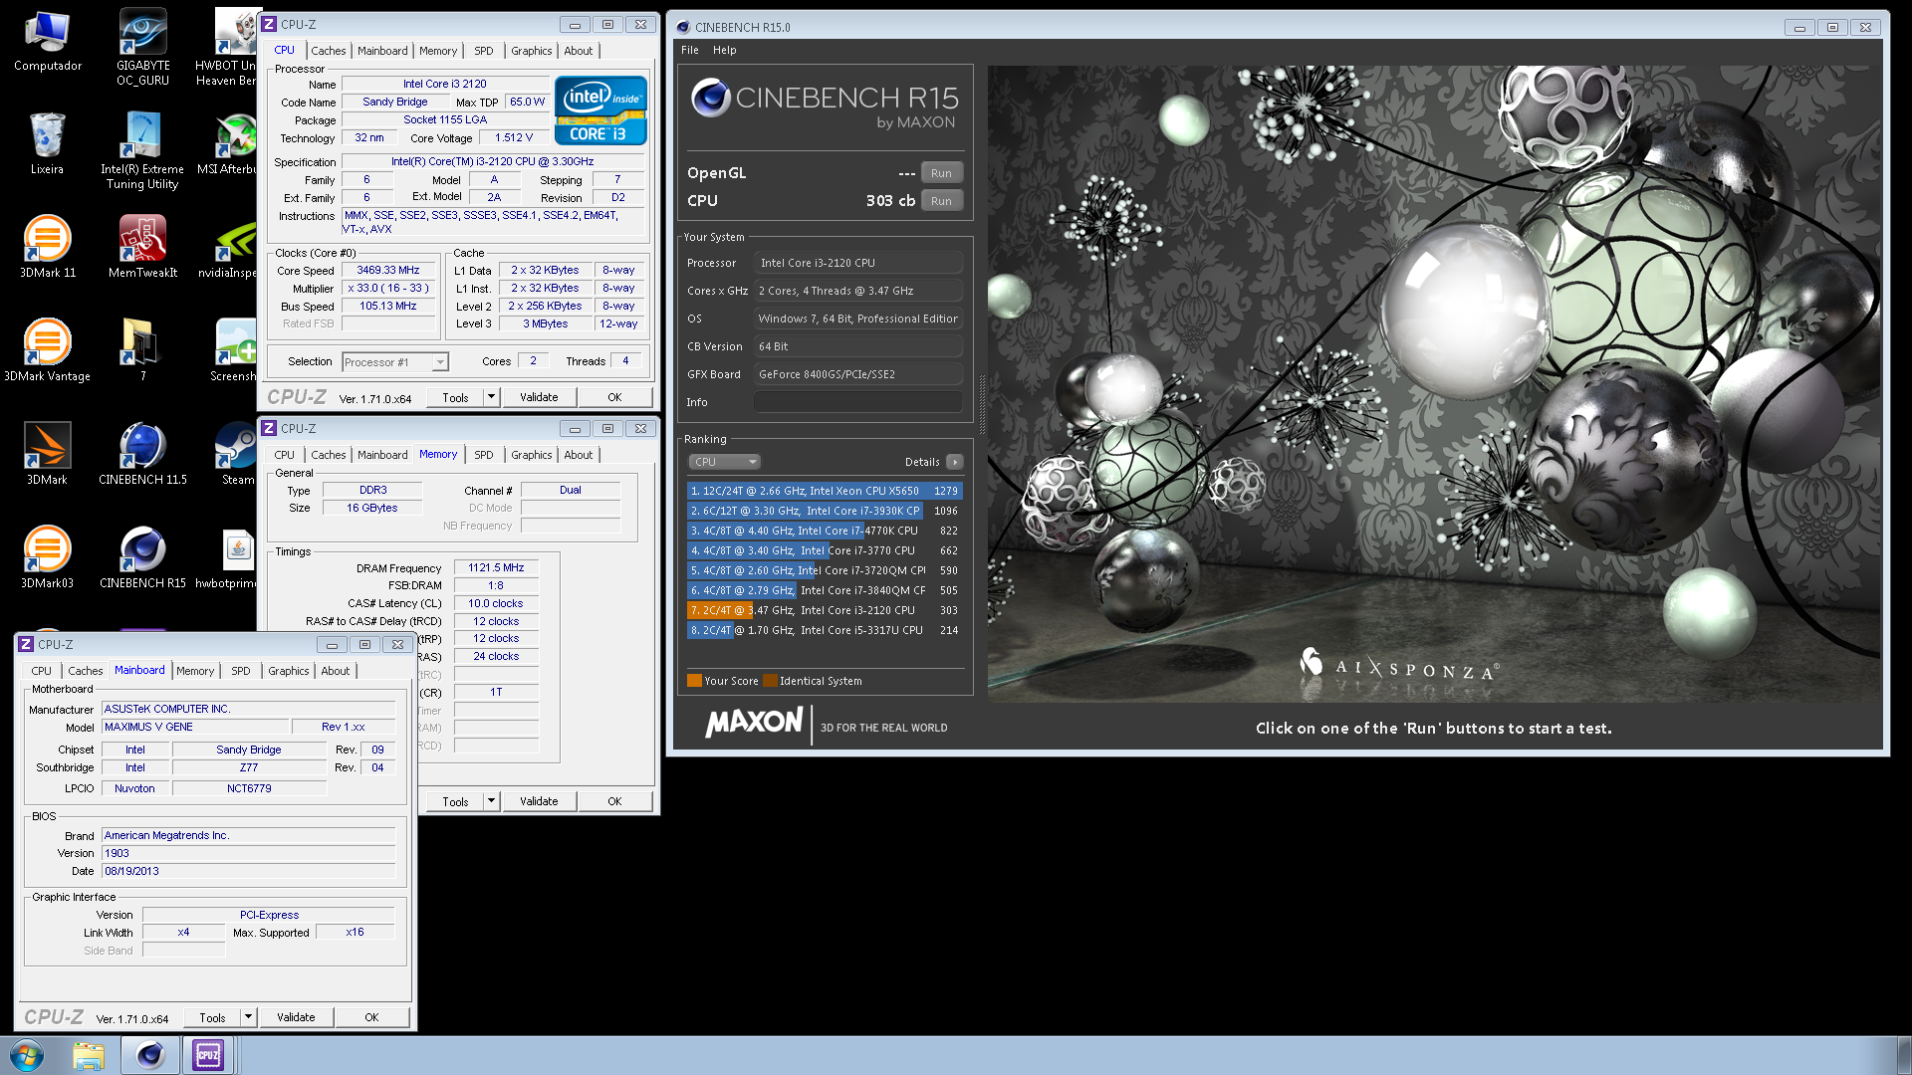
Task: Launch Steam desktop shortcut
Action: pyautogui.click(x=237, y=454)
